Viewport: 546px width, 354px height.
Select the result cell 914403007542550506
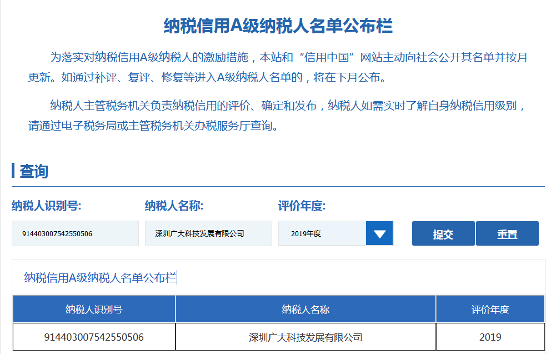tap(94, 337)
